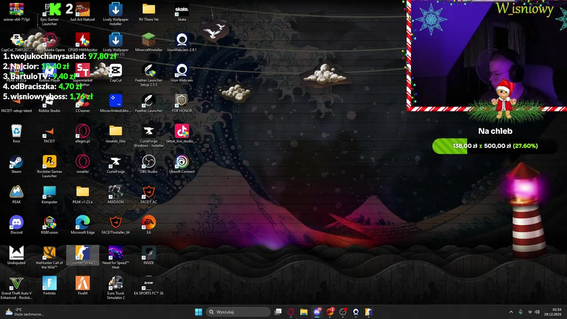Select the Komputer desktop icon
Viewport: 567px width, 319px height.
pyautogui.click(x=50, y=195)
